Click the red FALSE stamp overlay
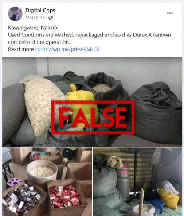Screen dimensions: 184x216 pos(93,117)
